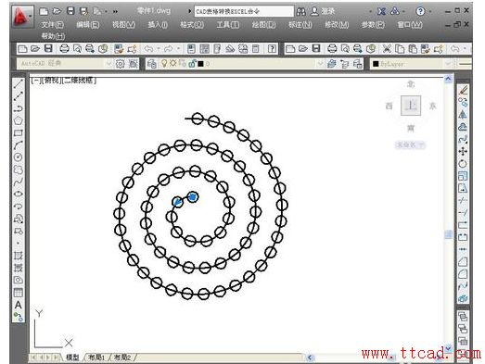Viewport: 485px width, 364px height.
Task: Open Workspace Settings gear icon
Action: click(120, 64)
